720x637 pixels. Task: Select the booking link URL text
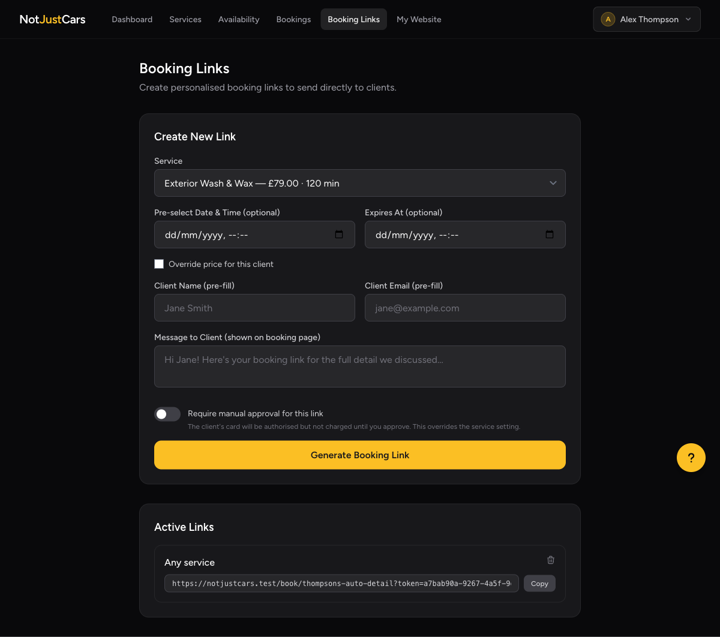pos(341,583)
